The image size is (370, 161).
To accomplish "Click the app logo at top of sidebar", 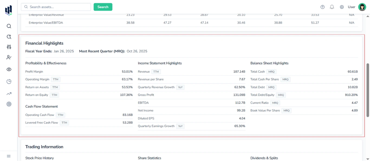I will pos(8,10).
